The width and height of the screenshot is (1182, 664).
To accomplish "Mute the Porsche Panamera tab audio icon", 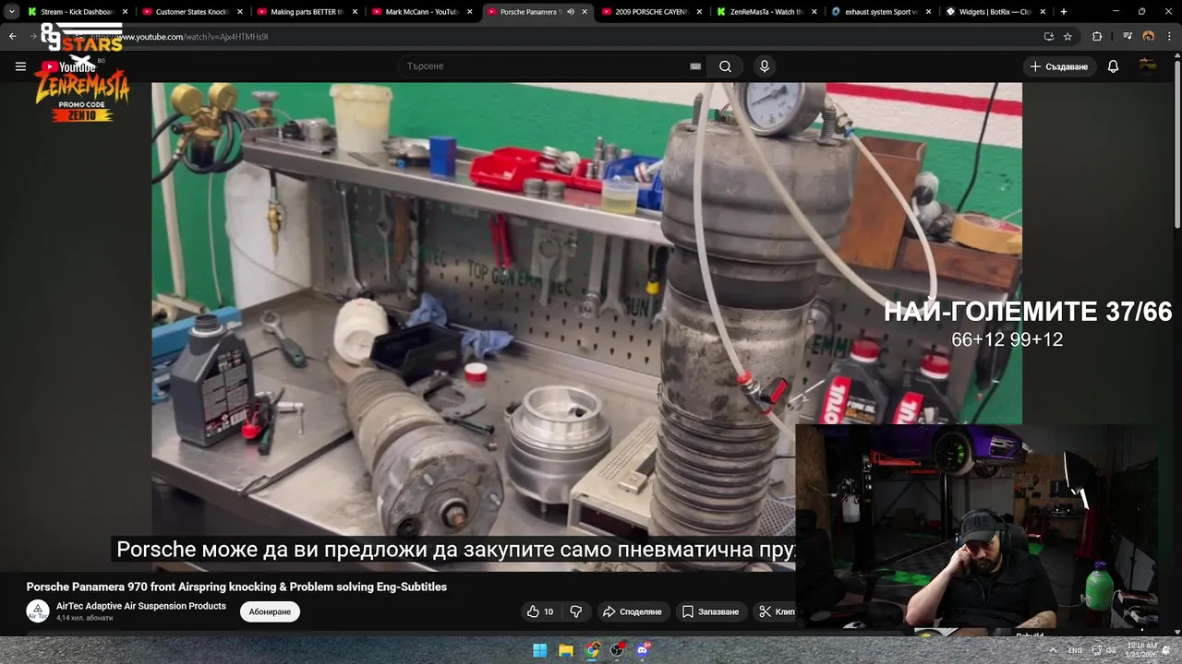I will (570, 12).
